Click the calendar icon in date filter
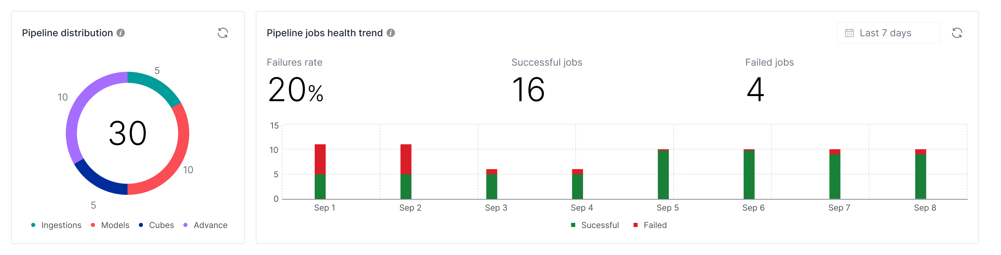1001x255 pixels. (x=849, y=33)
